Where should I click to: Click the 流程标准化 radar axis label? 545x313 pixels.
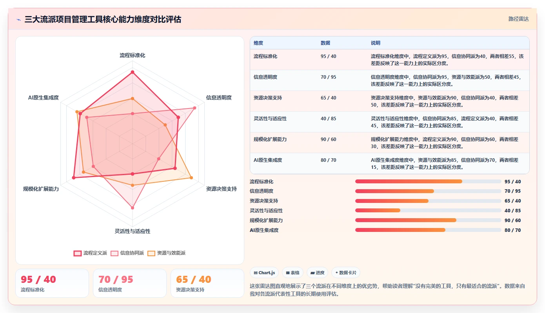pyautogui.click(x=133, y=56)
